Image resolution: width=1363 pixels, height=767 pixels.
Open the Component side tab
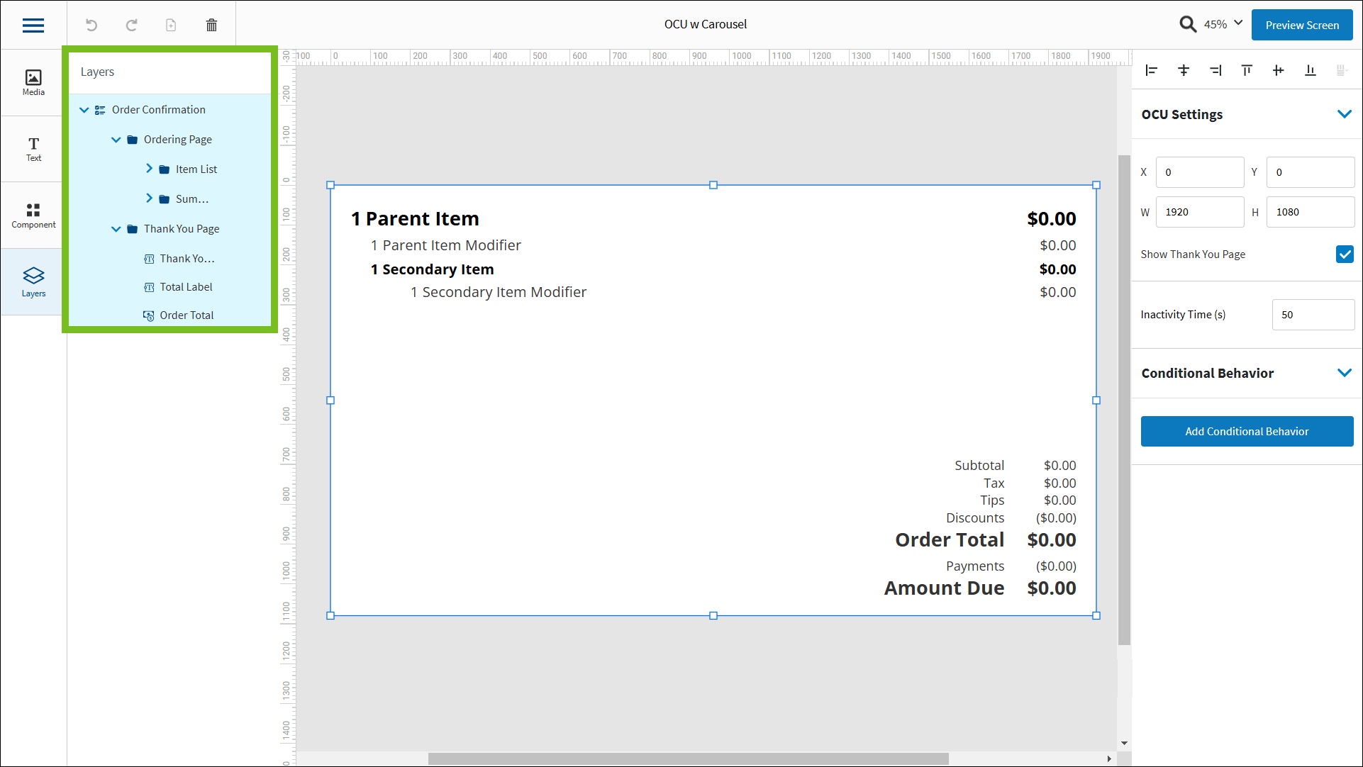[33, 215]
